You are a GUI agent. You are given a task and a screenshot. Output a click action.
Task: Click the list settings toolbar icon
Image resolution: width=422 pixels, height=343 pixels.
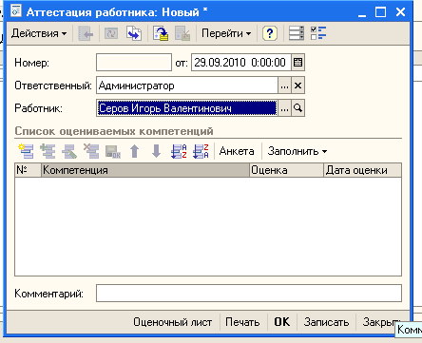pyautogui.click(x=297, y=33)
